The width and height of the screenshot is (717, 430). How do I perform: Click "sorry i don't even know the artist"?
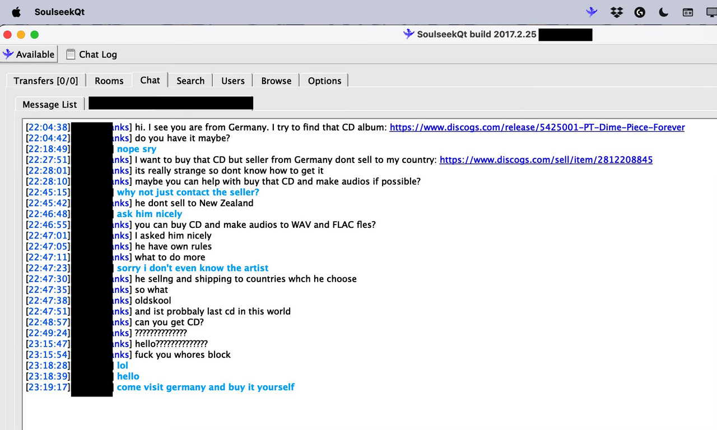point(193,268)
